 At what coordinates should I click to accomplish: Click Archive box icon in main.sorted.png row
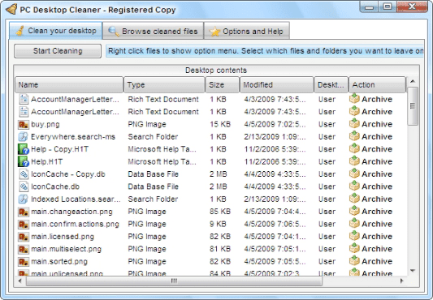[354, 261]
